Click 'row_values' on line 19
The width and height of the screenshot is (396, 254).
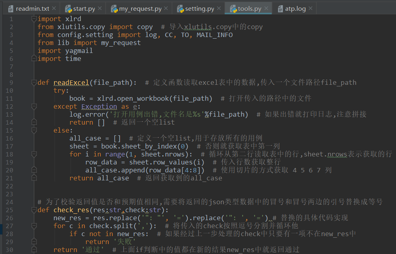(x=173, y=162)
